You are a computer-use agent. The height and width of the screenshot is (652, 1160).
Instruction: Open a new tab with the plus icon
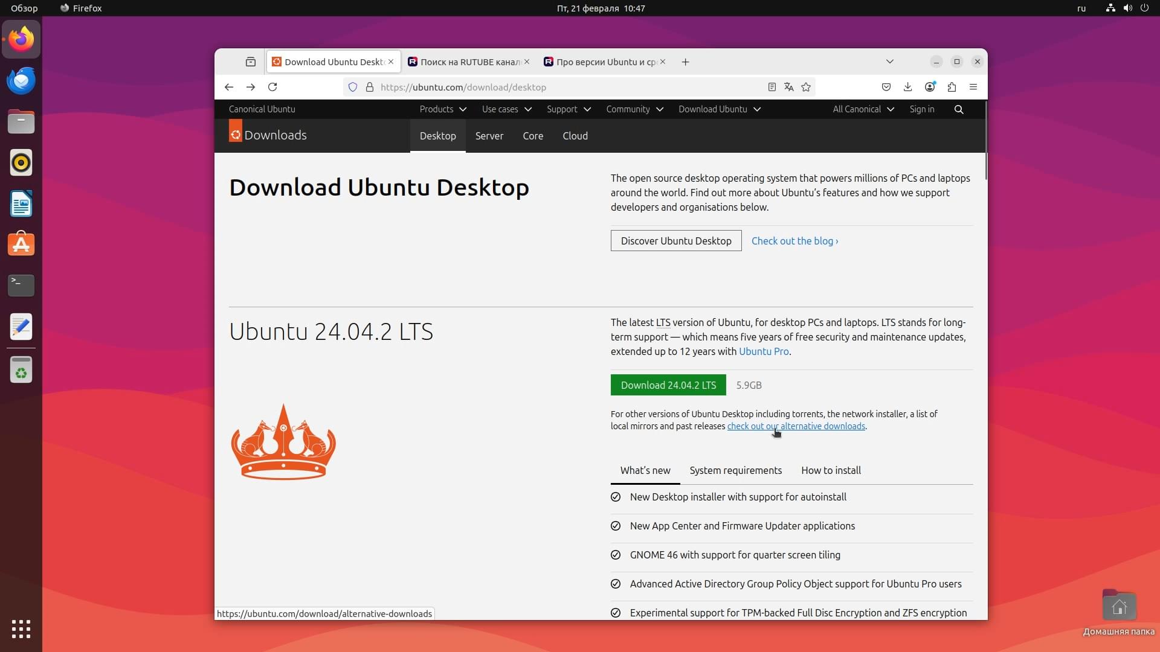pyautogui.click(x=685, y=62)
